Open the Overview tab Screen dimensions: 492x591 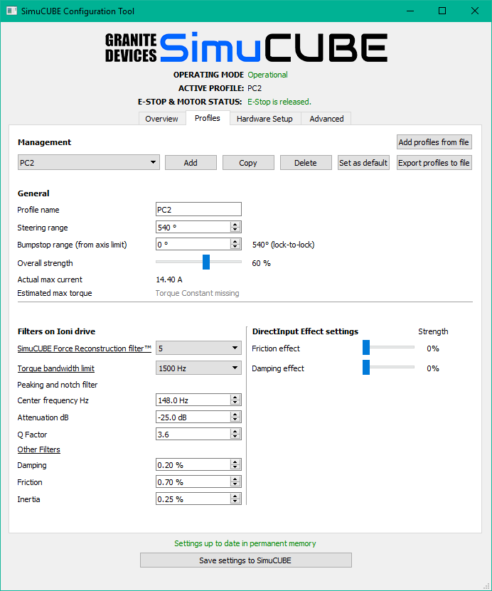(161, 119)
